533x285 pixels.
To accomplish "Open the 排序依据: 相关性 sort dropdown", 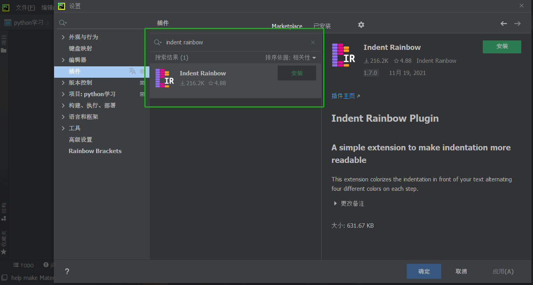I will click(290, 57).
